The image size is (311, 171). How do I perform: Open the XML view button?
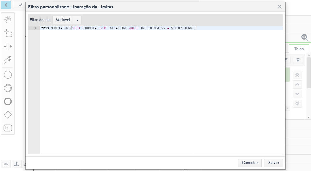tap(6, 164)
